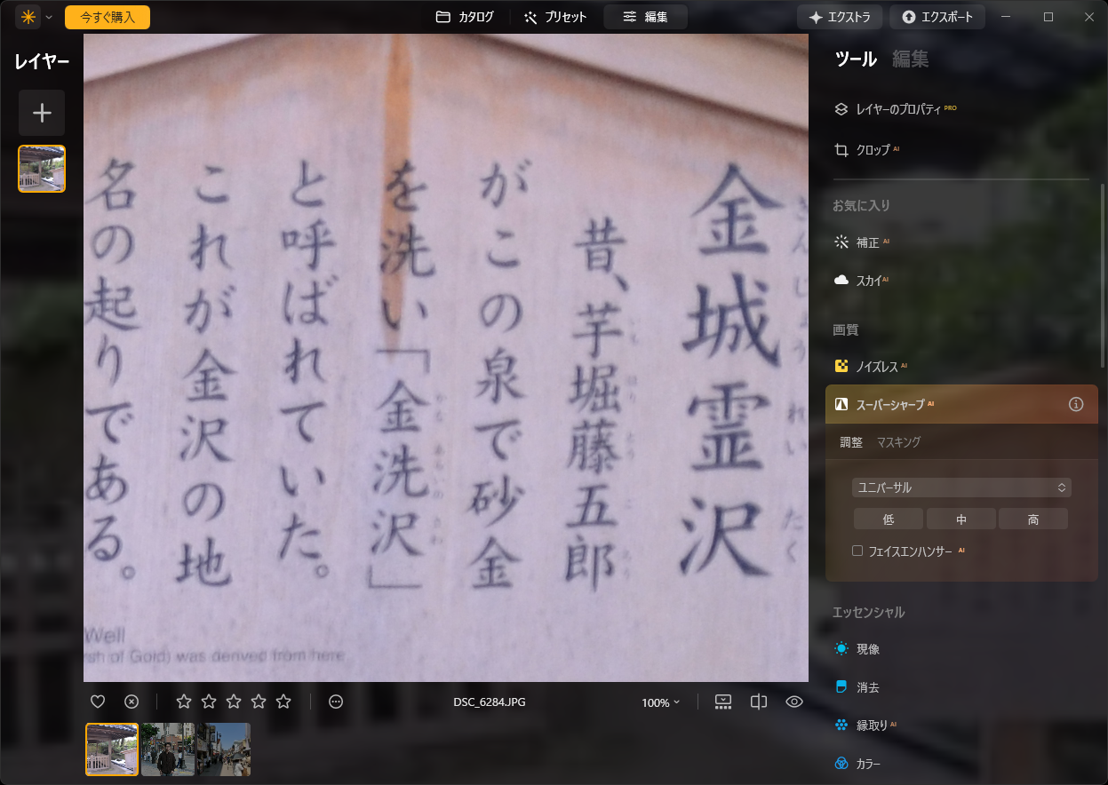Add a new layer with the plus icon
Image resolution: width=1108 pixels, height=785 pixels.
tap(41, 113)
